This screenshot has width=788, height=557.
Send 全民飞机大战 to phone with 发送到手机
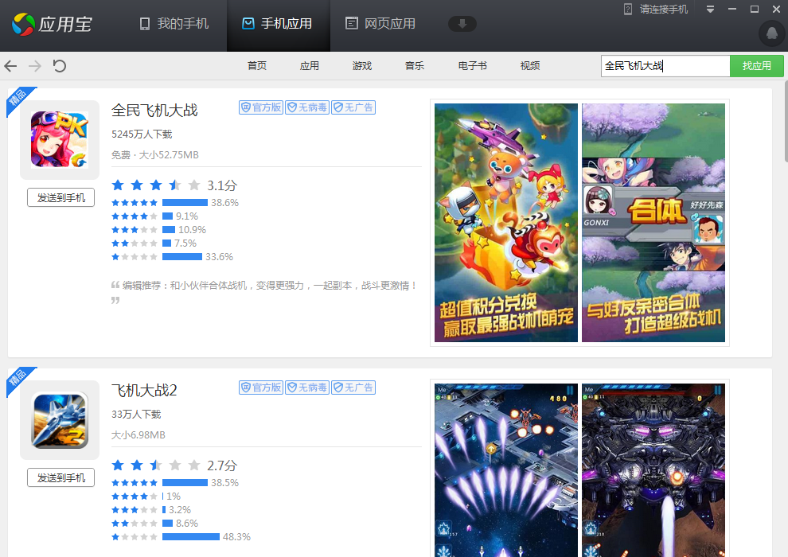point(60,198)
